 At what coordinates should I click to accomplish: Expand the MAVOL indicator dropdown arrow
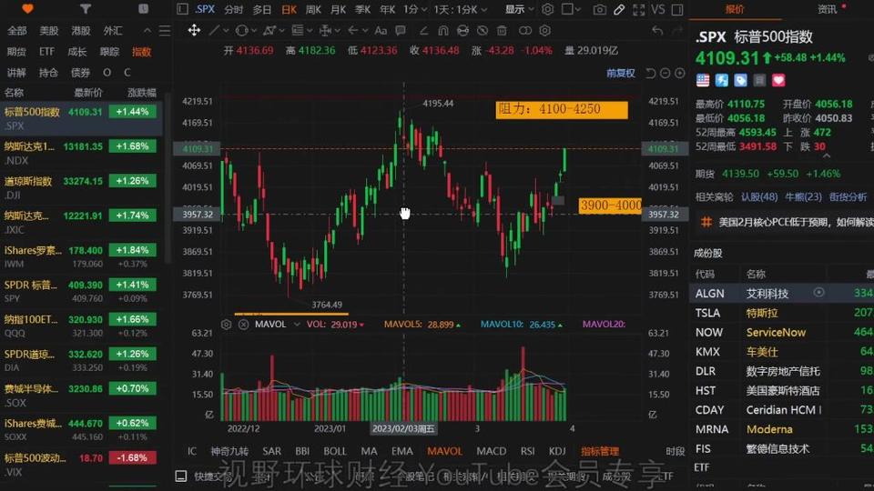297,324
